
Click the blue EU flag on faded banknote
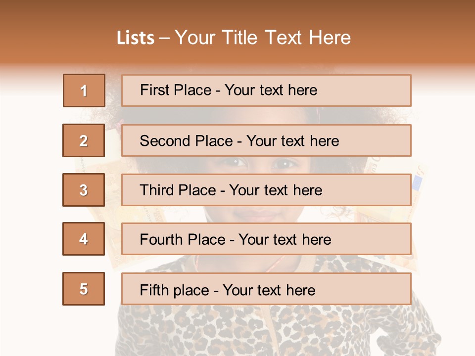point(417,183)
